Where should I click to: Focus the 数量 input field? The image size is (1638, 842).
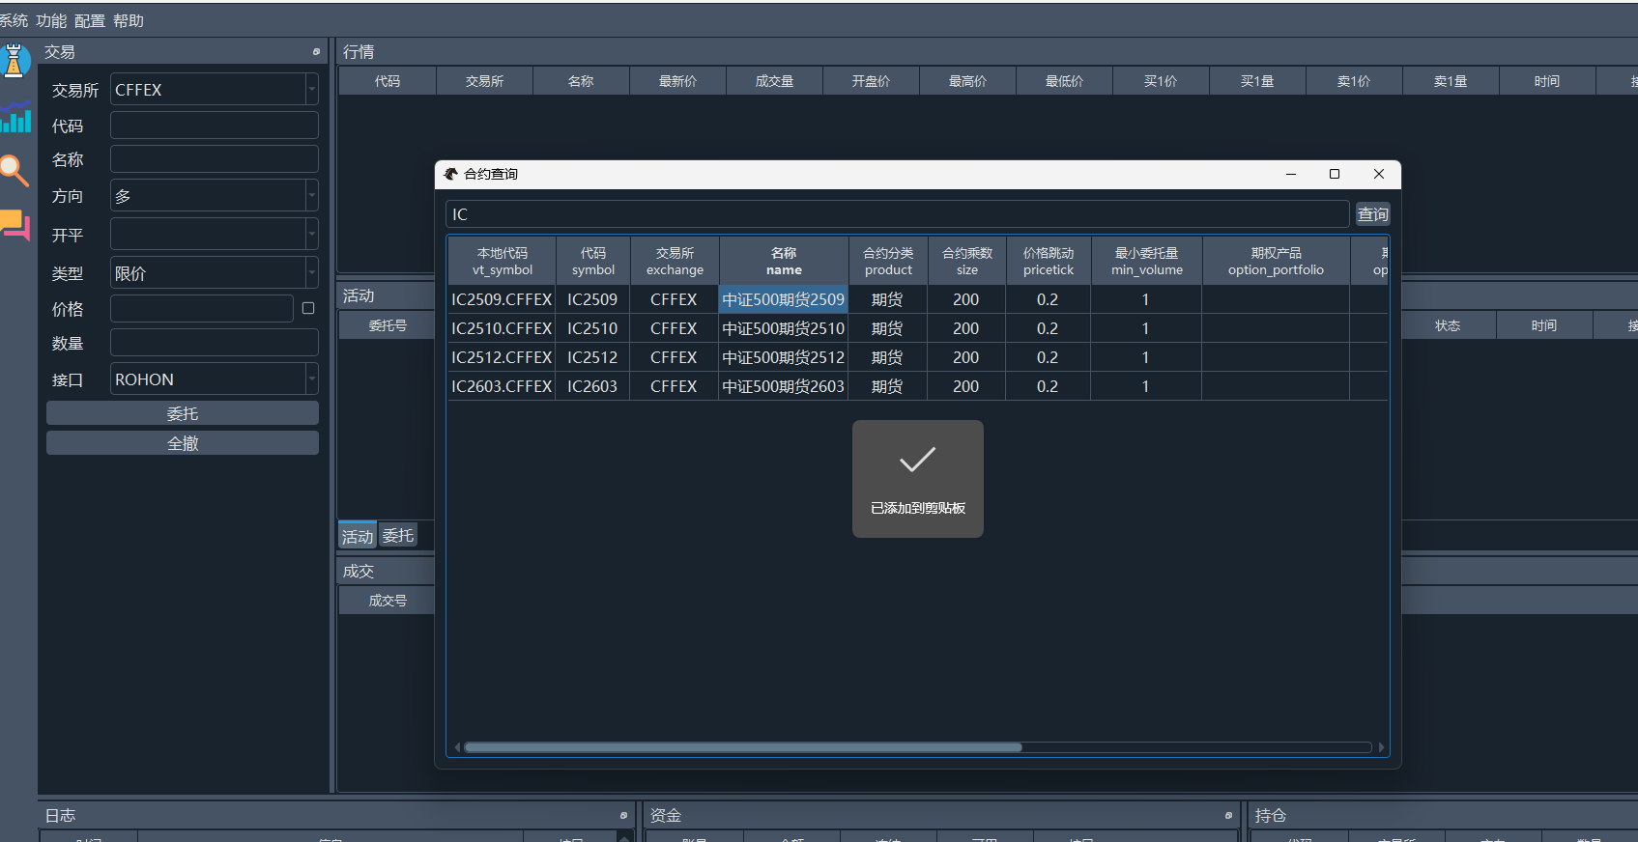[215, 343]
